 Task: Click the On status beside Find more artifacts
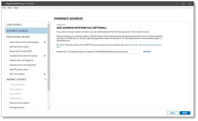pos(45,74)
